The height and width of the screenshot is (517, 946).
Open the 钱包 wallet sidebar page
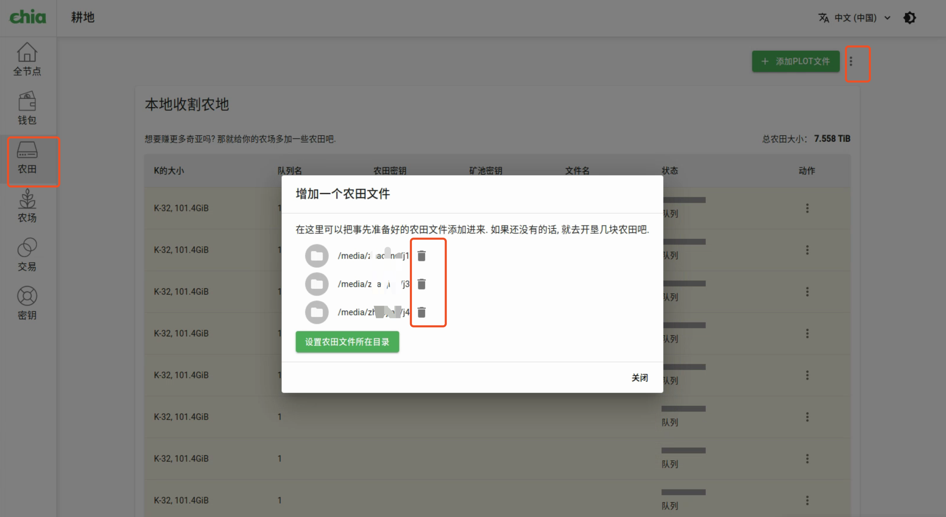[x=27, y=108]
